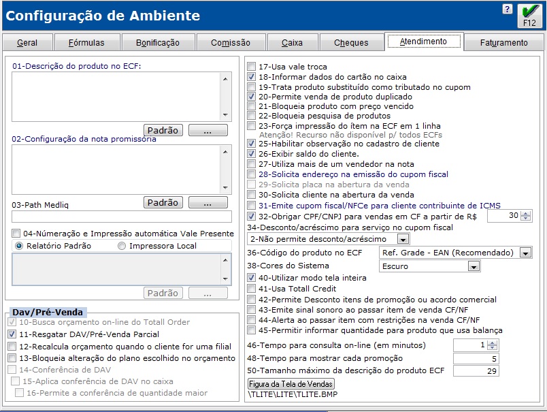Open the '36-Código do produto no ECF' dropdown
Viewport: 547px width, 412px height.
[x=525, y=253]
